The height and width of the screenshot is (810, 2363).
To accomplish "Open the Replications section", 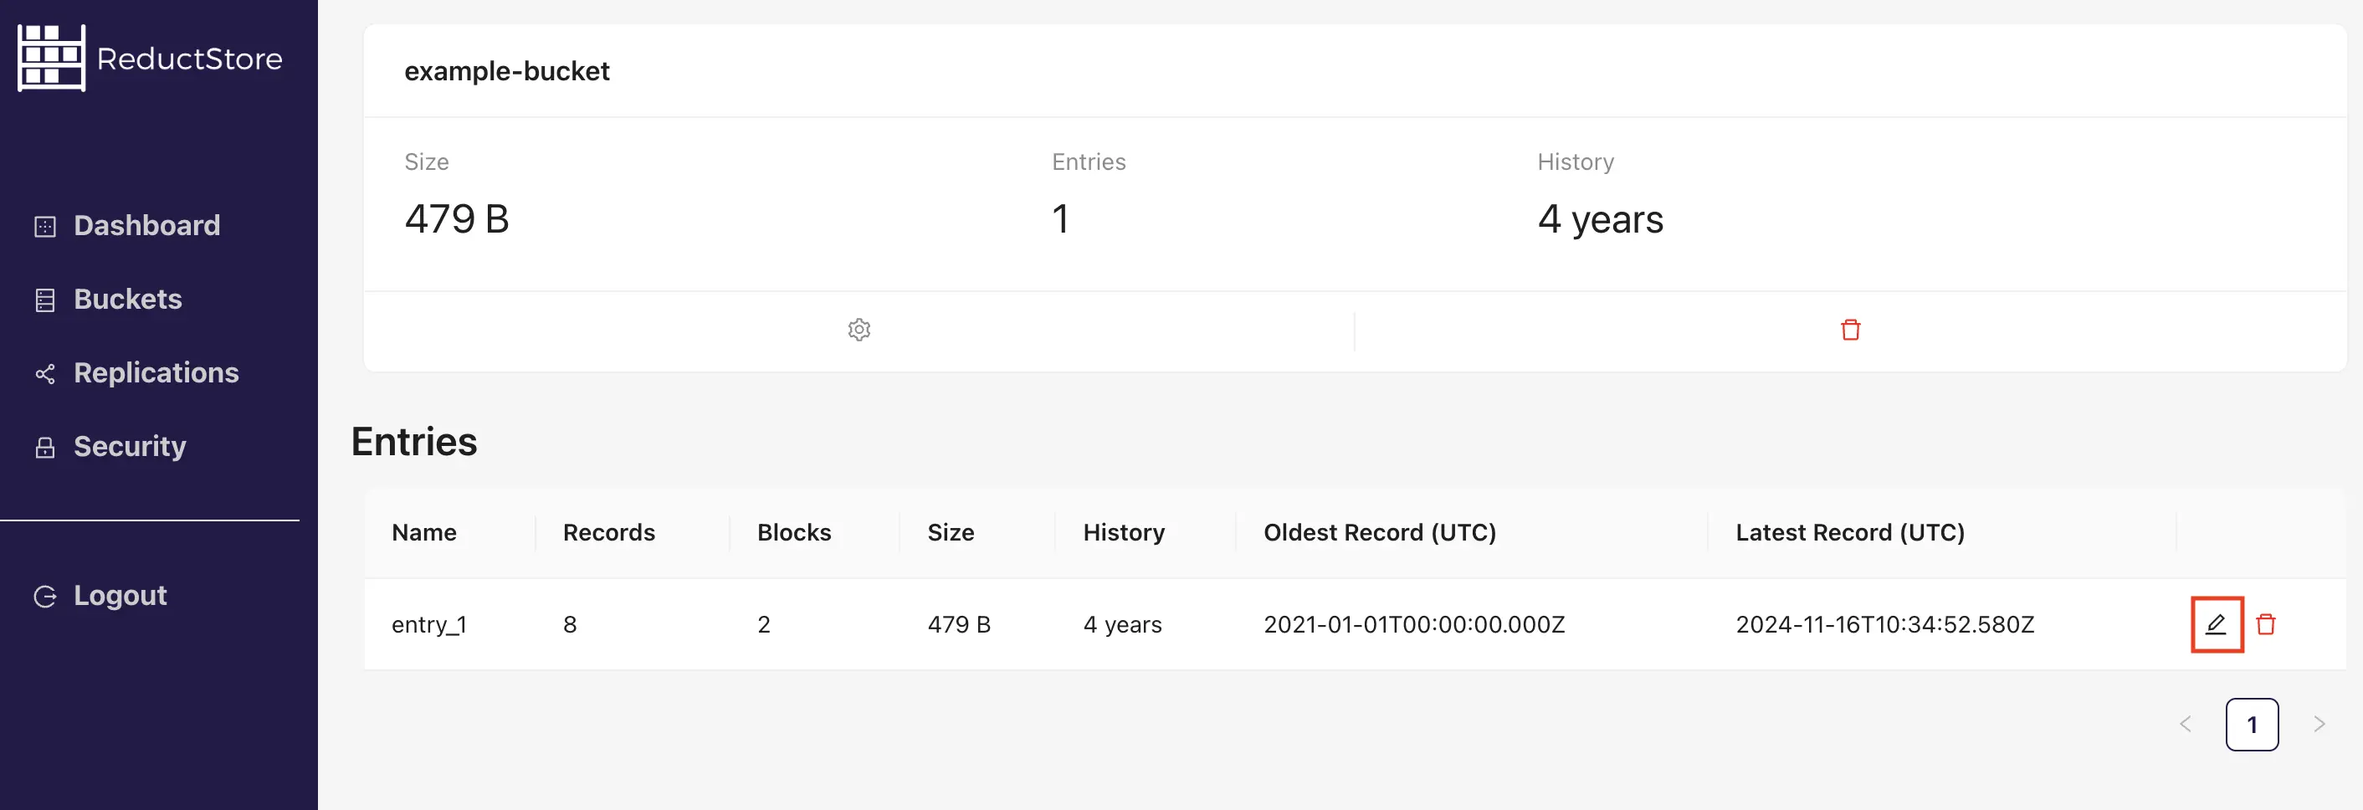I will (156, 372).
